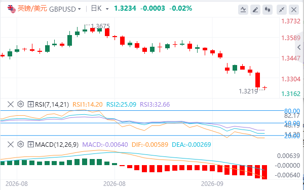Expand the MACD panel plus box
The image size is (304, 190).
coord(30,144)
